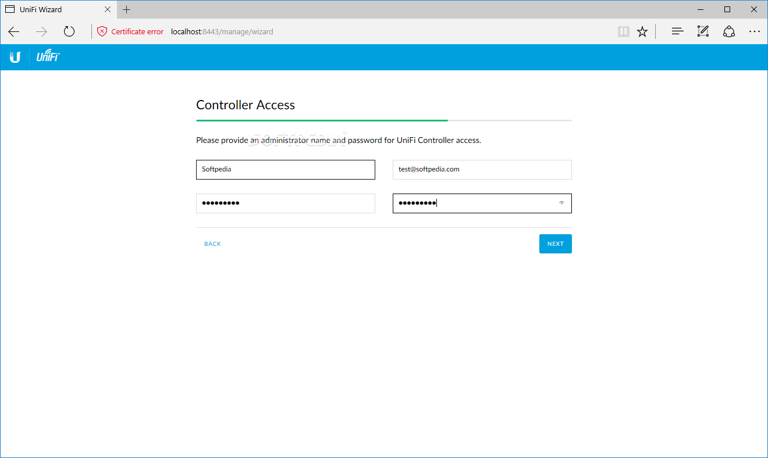Go back using the browser back arrow
Image resolution: width=768 pixels, height=458 pixels.
(x=14, y=31)
